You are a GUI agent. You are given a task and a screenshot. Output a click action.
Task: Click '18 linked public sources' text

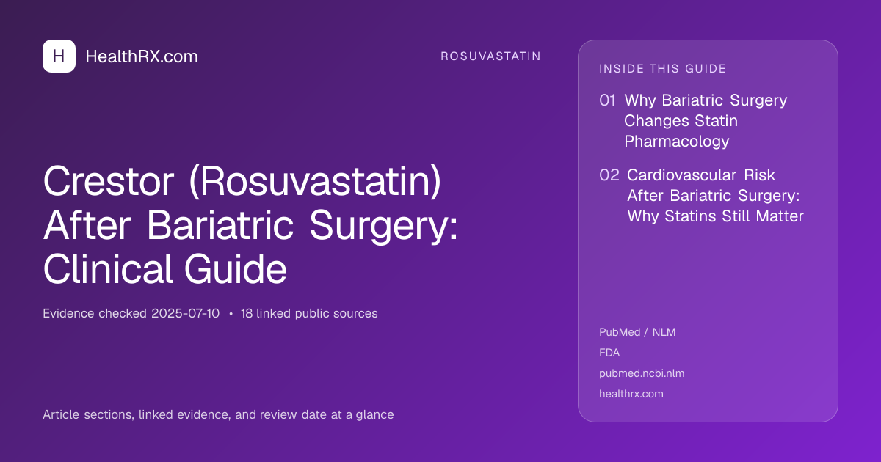[x=309, y=314]
